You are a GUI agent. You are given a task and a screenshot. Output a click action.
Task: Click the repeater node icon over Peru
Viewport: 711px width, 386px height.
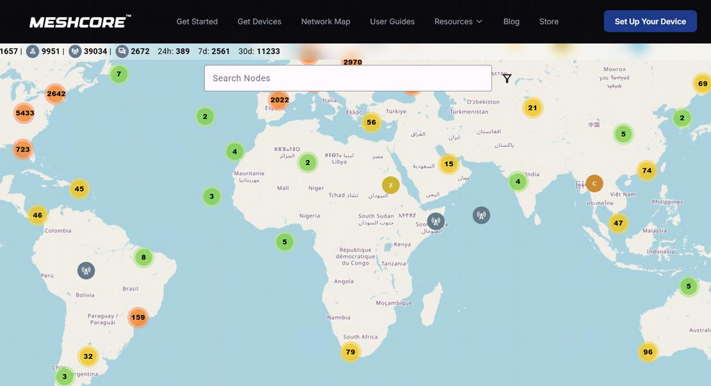pyautogui.click(x=86, y=271)
